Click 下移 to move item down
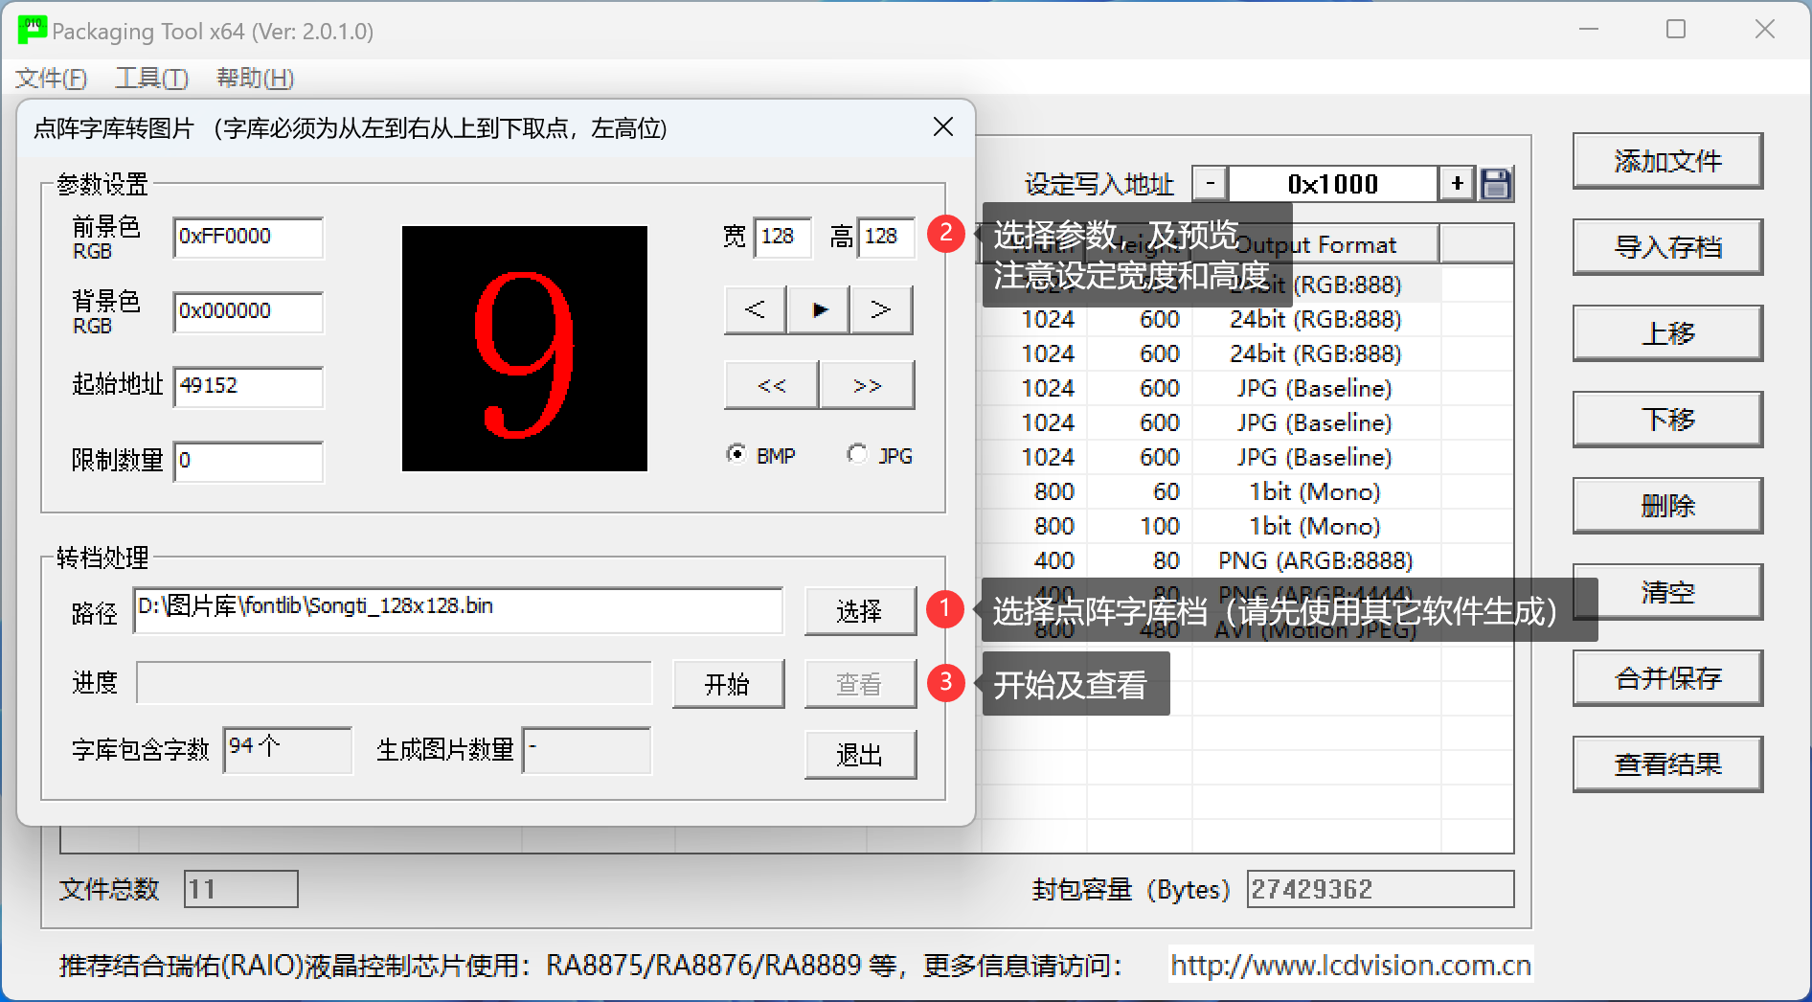The height and width of the screenshot is (1002, 1812). click(x=1667, y=420)
